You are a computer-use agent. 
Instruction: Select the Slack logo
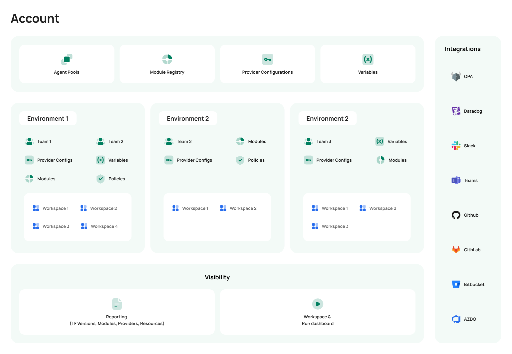[x=456, y=146]
